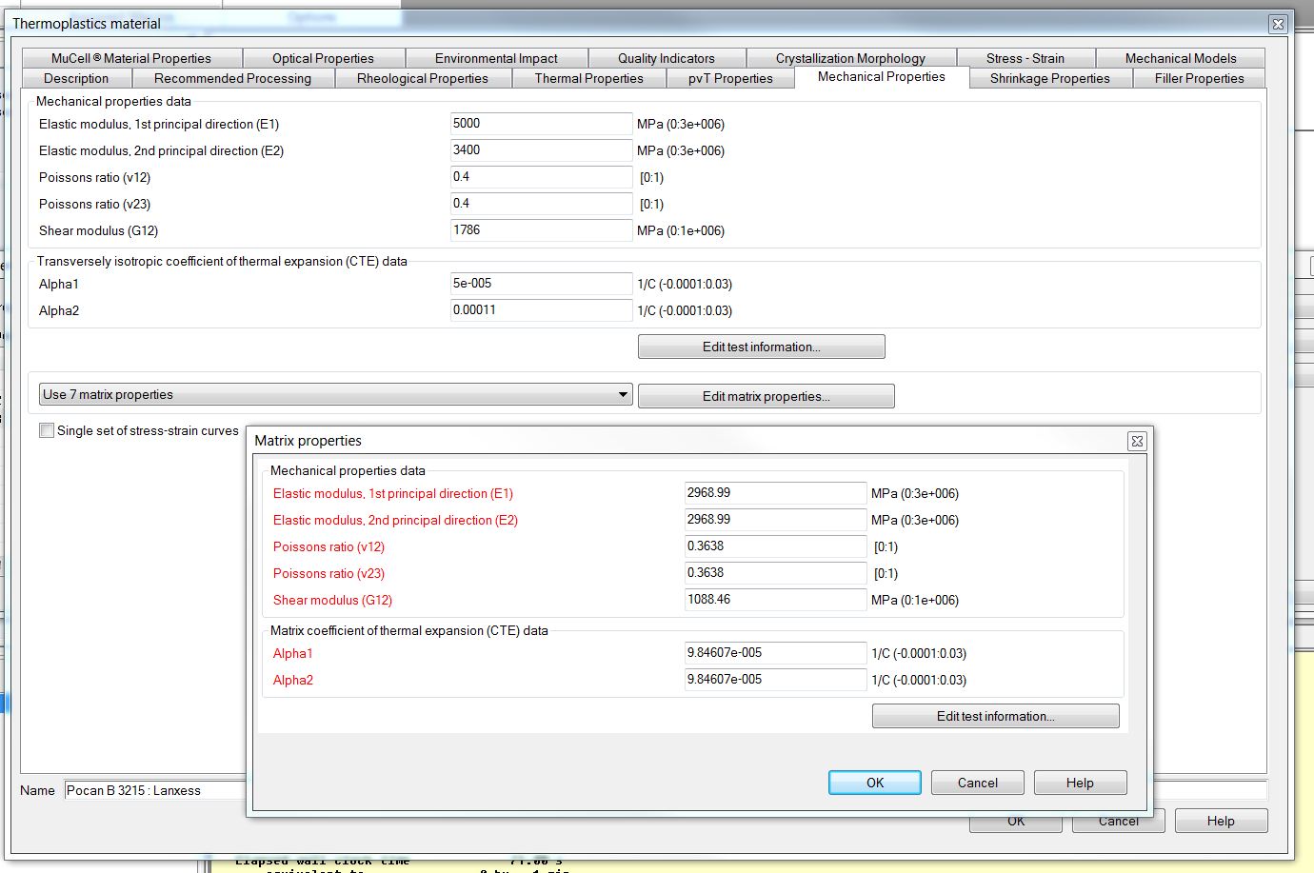Screen dimensions: 1314x873
Task: Click the material Name field showing Pocan B 3215
Action: point(190,790)
